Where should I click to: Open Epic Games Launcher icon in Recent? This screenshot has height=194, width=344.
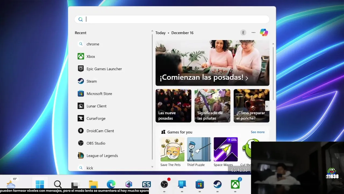click(81, 69)
